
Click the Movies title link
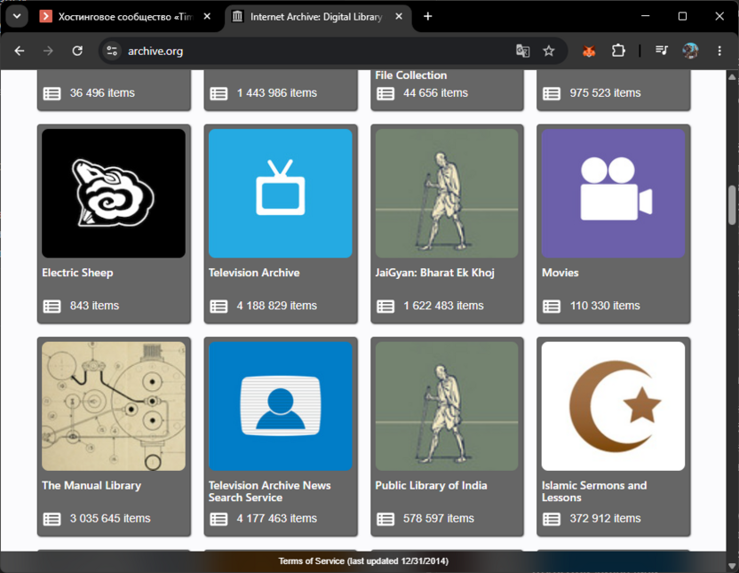[x=560, y=273]
